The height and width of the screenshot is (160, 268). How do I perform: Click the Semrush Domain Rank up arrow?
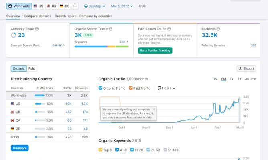point(64,45)
